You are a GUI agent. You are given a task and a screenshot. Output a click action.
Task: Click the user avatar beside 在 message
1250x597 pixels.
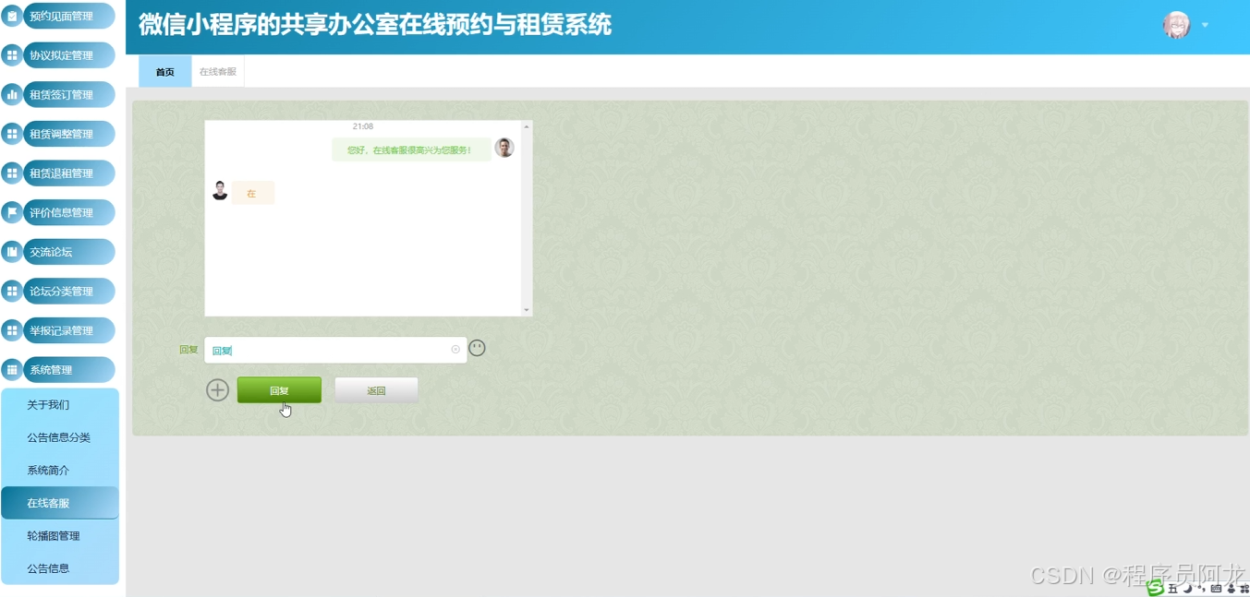(220, 191)
